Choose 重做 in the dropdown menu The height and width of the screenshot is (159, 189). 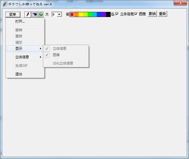(25, 36)
